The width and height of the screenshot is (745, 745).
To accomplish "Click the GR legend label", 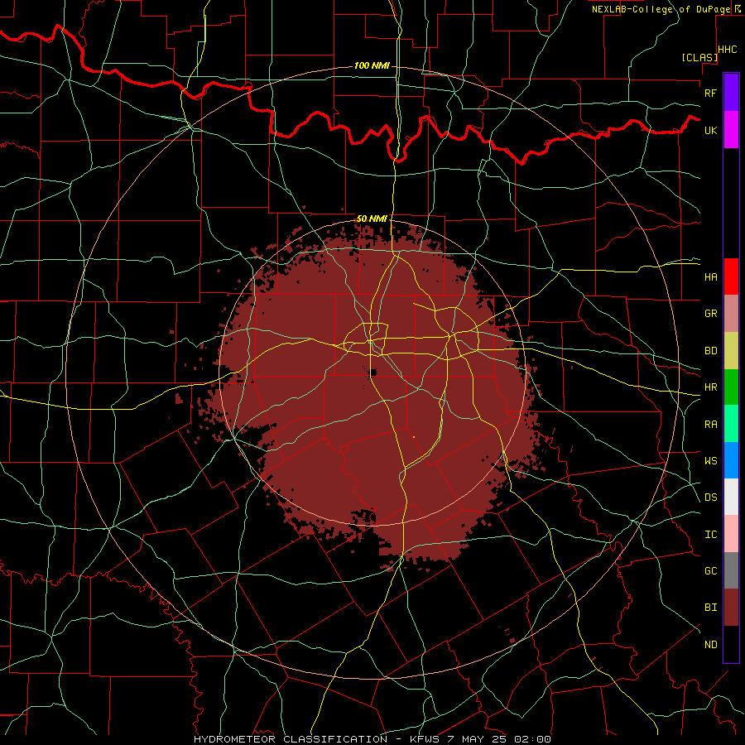I will tap(711, 314).
